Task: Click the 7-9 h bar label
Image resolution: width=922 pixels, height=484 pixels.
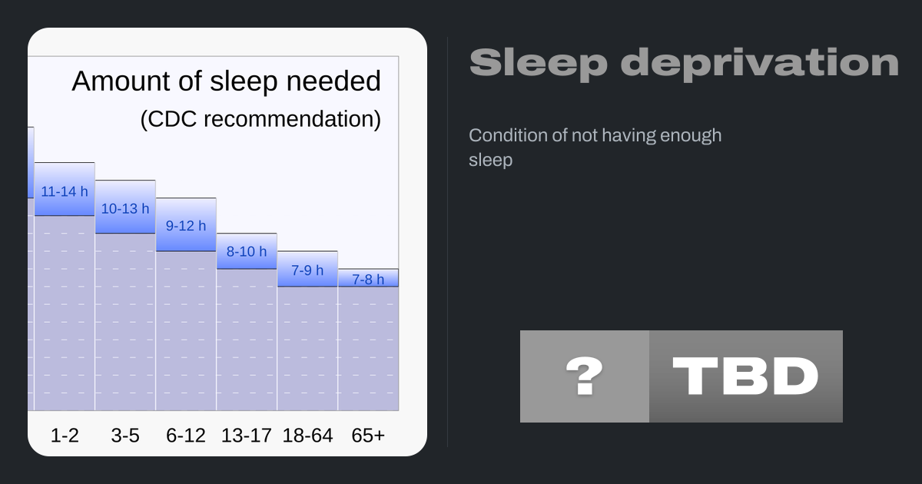Action: [x=307, y=270]
